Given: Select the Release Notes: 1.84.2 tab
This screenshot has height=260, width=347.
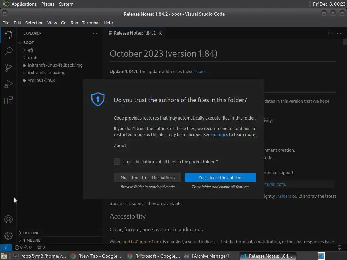Looking at the screenshot, I should point(134,33).
